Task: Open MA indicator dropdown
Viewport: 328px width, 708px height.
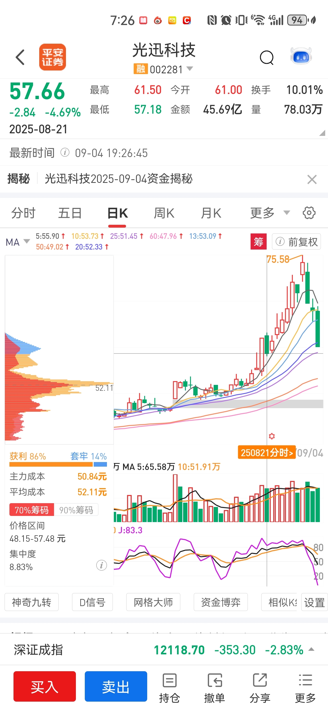Action: pyautogui.click(x=18, y=242)
